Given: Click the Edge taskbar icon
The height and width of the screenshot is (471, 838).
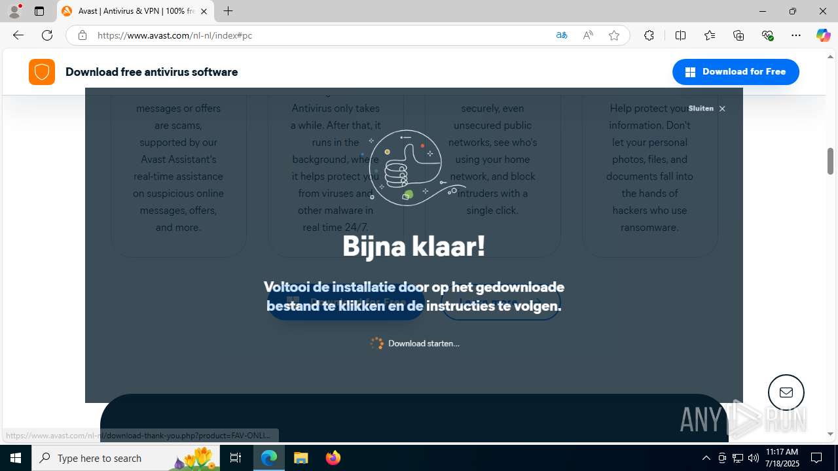Looking at the screenshot, I should pyautogui.click(x=269, y=458).
